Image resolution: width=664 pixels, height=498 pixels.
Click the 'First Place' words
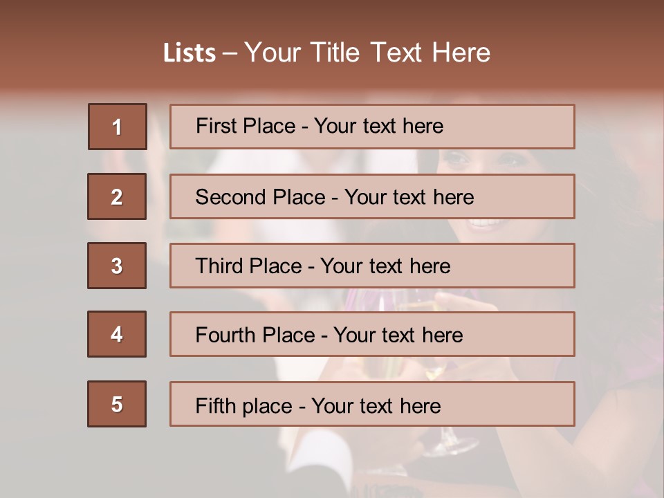[246, 126]
